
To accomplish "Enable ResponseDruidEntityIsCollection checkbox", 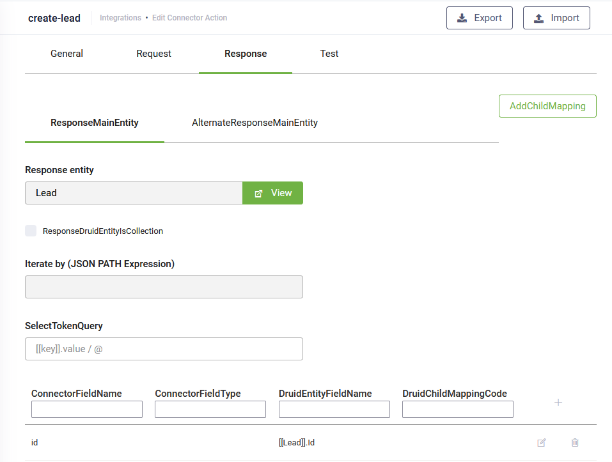I will (31, 231).
